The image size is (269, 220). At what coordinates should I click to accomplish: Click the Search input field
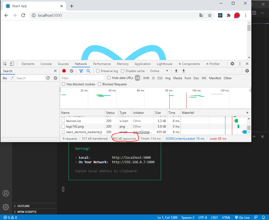pos(30,78)
